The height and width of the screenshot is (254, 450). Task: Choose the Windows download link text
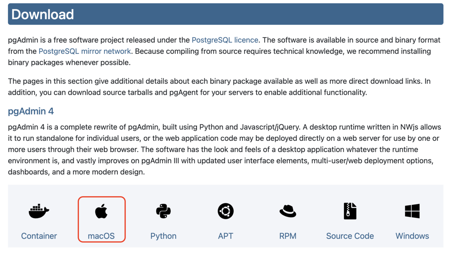tap(412, 236)
